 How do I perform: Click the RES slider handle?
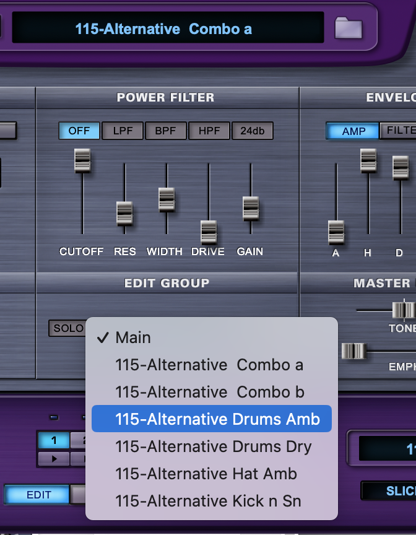124,213
